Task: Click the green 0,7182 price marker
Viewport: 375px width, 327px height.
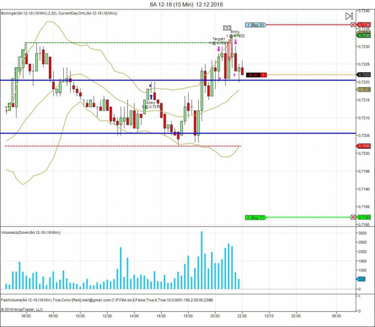Action: click(x=364, y=217)
